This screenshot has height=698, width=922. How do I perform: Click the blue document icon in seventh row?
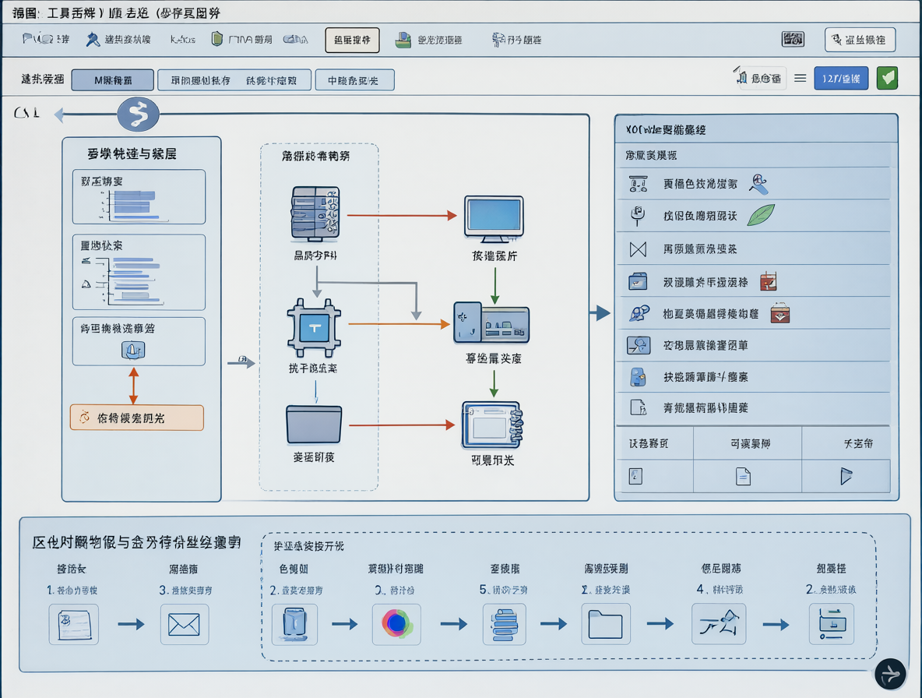tap(638, 377)
